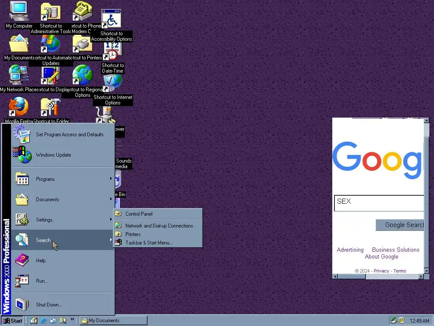Expand the Search submenu arrow
The width and height of the screenshot is (434, 326).
tap(111, 240)
